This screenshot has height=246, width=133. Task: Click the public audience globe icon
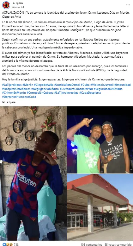click(23, 7)
